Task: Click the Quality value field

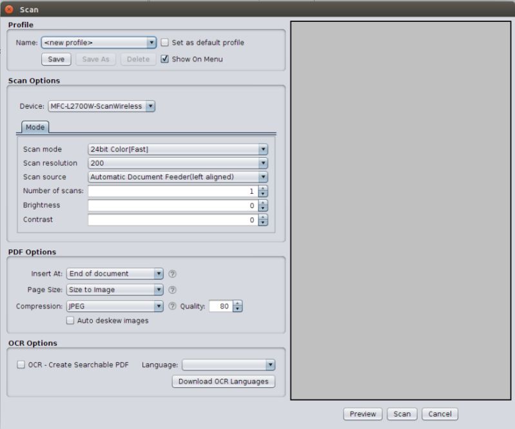Action: pyautogui.click(x=221, y=306)
